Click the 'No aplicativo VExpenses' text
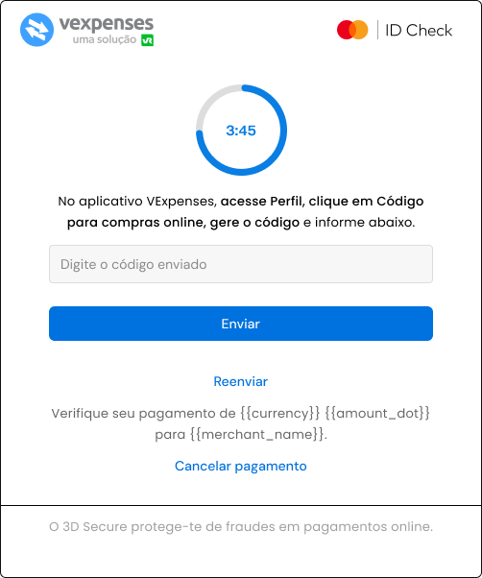482x578 pixels. click(x=137, y=202)
